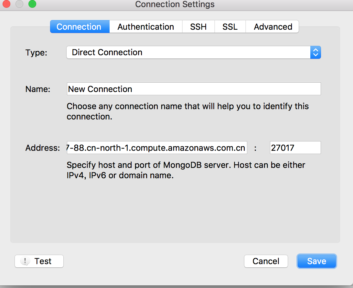The width and height of the screenshot is (353, 288).
Task: Open the SSH tab
Action: tap(198, 27)
